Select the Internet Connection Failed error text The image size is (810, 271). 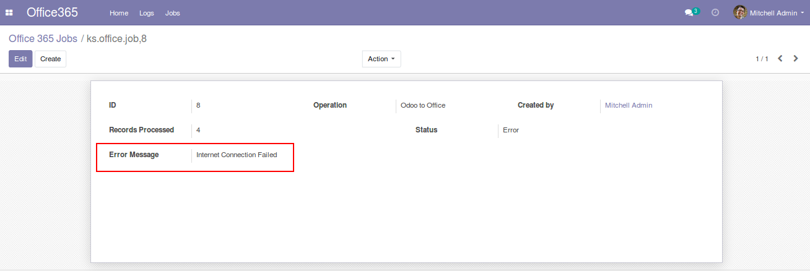(x=237, y=155)
